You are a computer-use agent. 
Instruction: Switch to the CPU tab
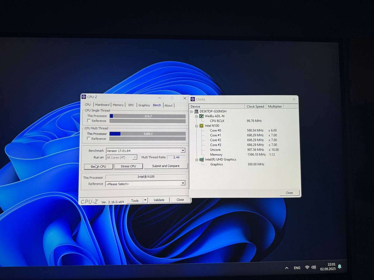tap(88, 104)
